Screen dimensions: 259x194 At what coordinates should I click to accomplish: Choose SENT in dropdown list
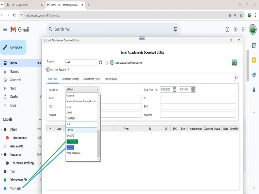(x=82, y=107)
